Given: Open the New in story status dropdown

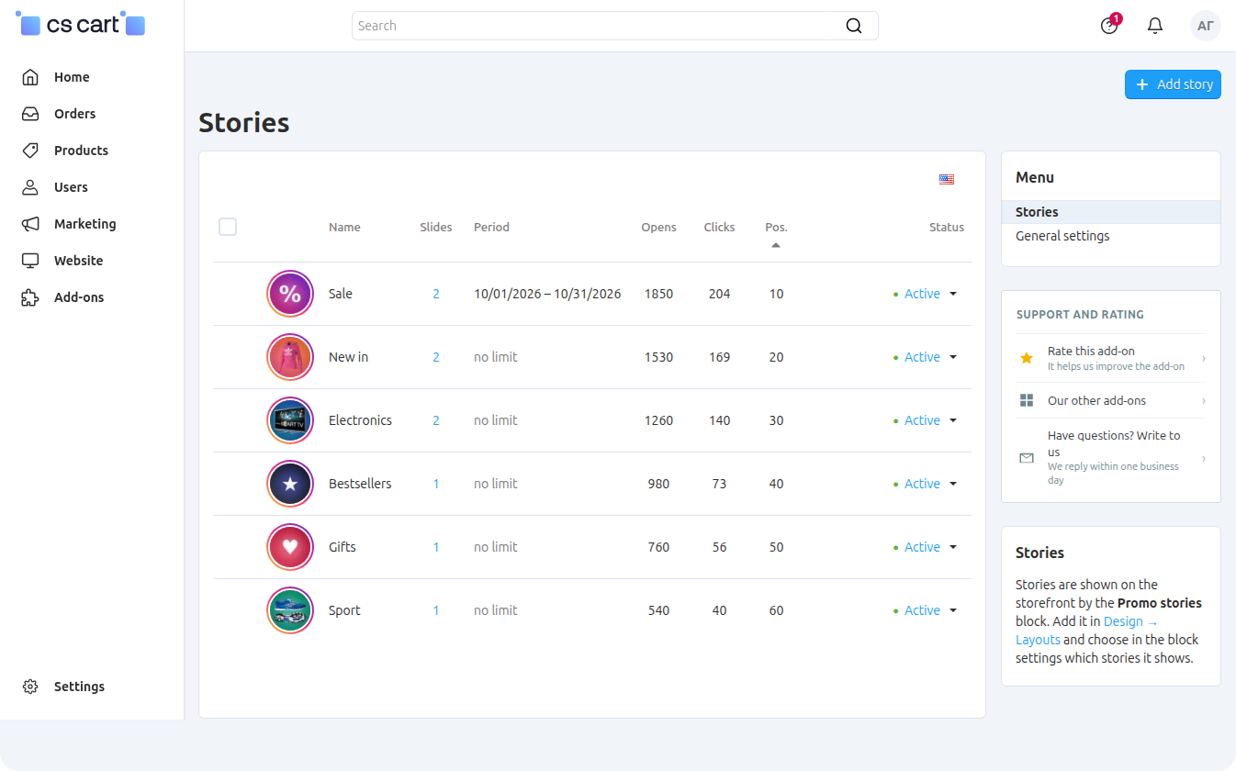Looking at the screenshot, I should coord(926,357).
